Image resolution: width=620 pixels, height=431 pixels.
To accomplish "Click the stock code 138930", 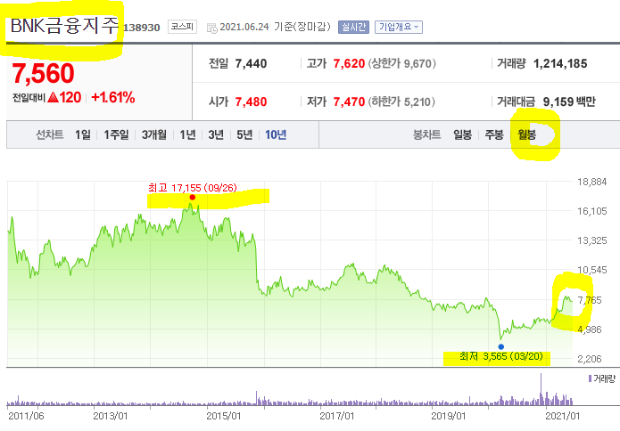I will click(142, 28).
